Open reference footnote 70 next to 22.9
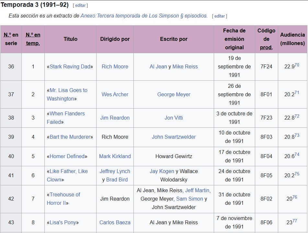The width and height of the screenshot is (308, 233). (x=297, y=65)
